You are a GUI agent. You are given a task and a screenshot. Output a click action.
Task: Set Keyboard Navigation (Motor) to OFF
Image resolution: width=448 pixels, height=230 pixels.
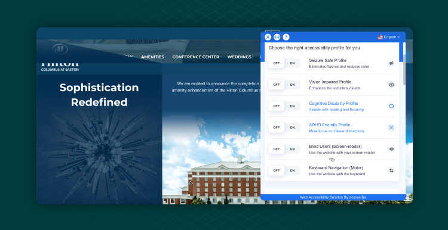coord(277,170)
